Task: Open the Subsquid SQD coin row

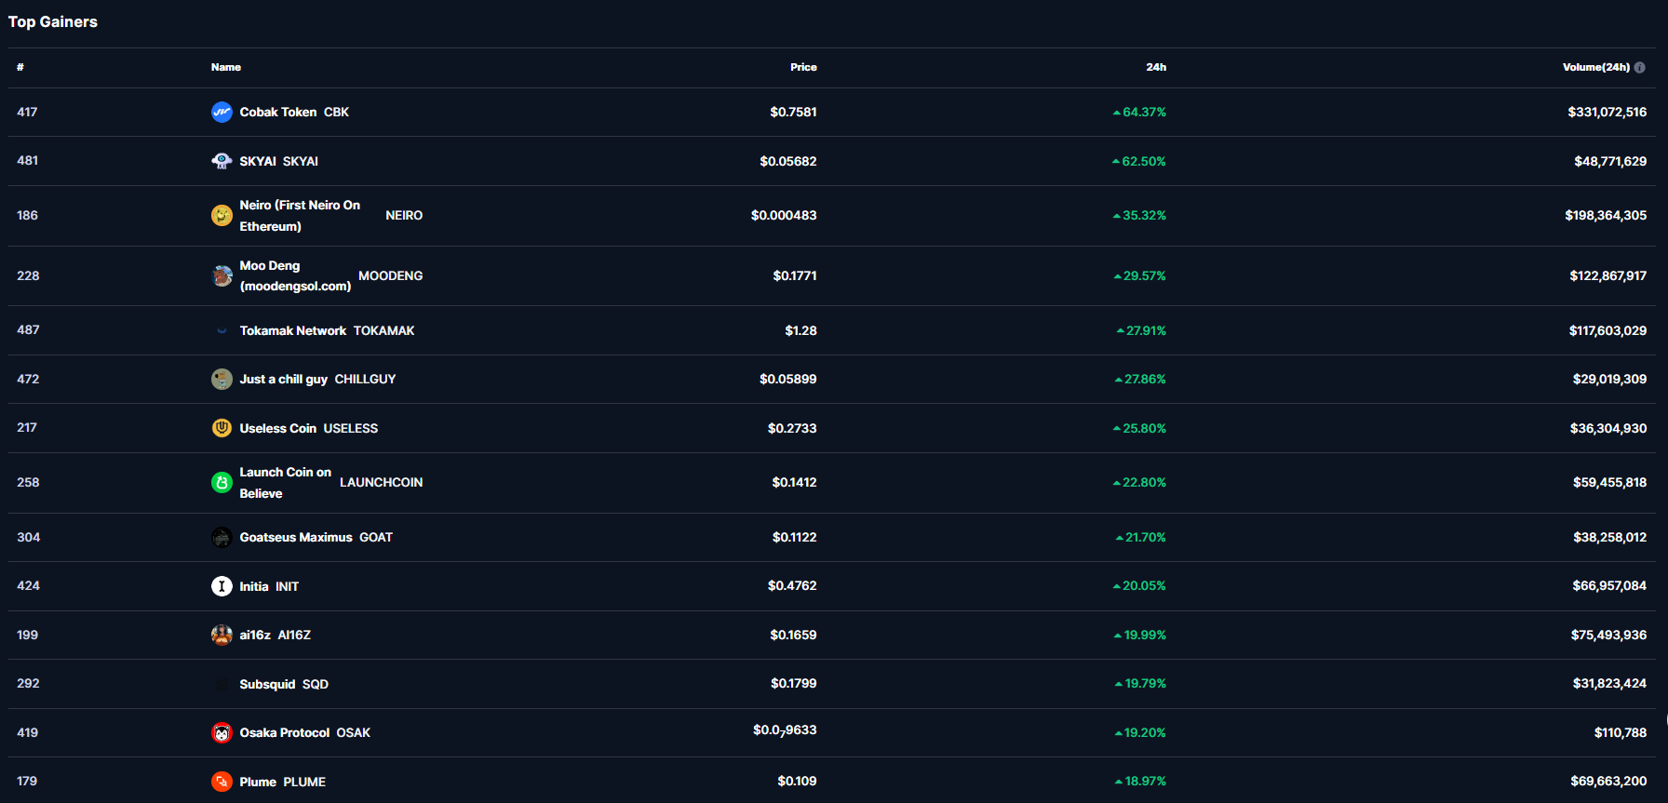Action: (x=268, y=685)
